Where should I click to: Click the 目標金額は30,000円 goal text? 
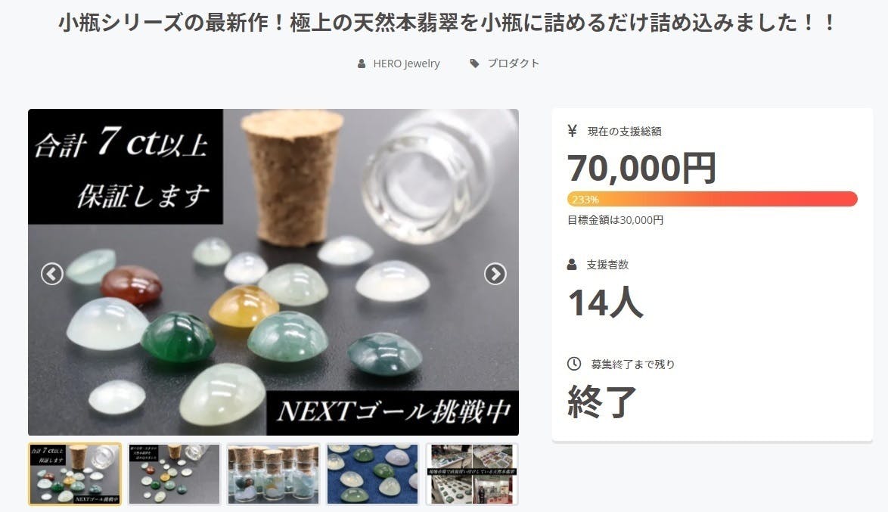click(615, 220)
